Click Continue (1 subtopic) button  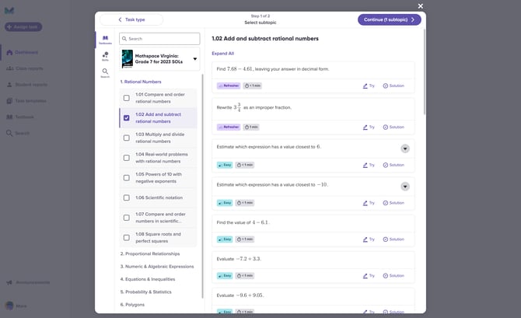point(389,19)
